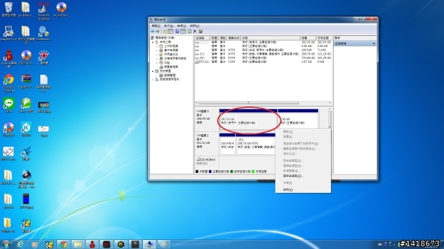This screenshot has width=444, height=249.
Task: Click the Chrome icon on the taskbar
Action: click(63, 244)
